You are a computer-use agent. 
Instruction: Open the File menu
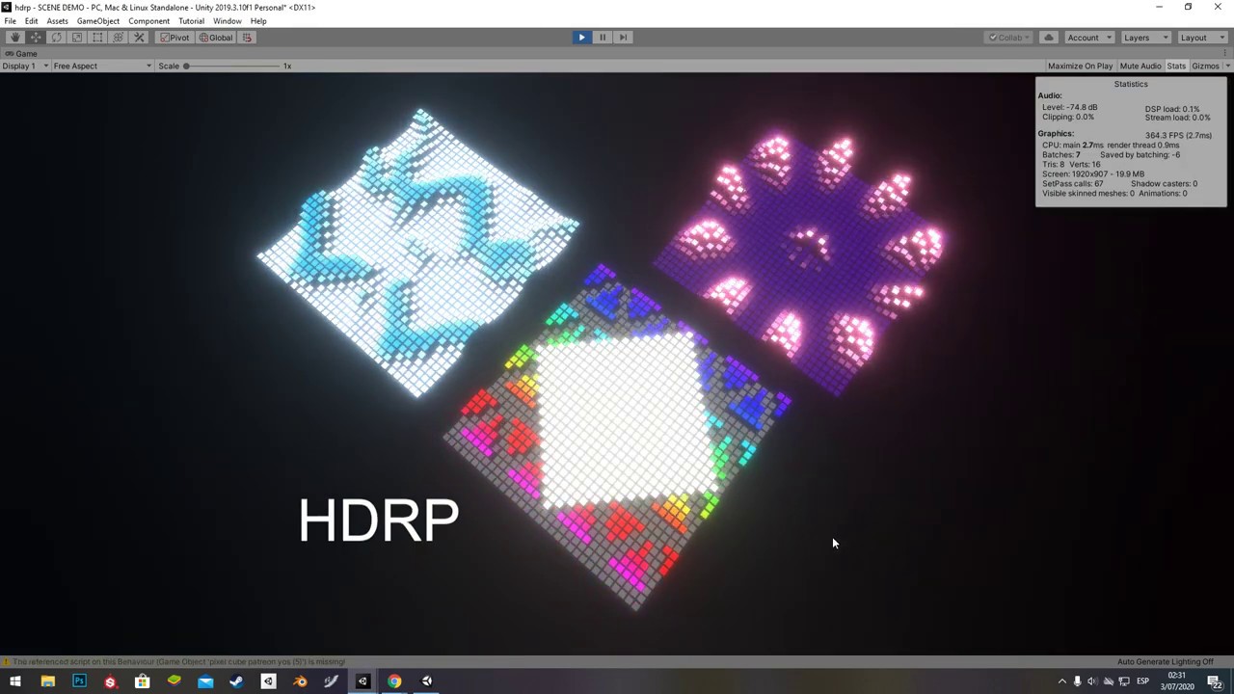tap(10, 21)
